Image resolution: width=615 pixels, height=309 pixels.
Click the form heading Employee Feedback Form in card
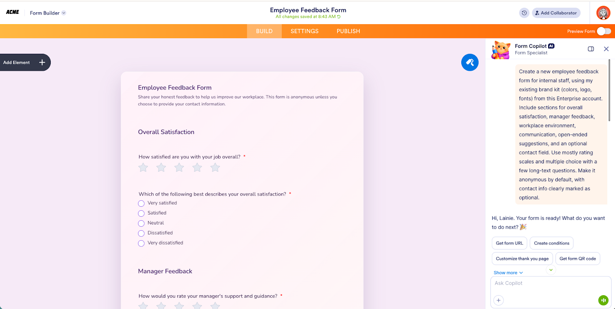click(175, 88)
